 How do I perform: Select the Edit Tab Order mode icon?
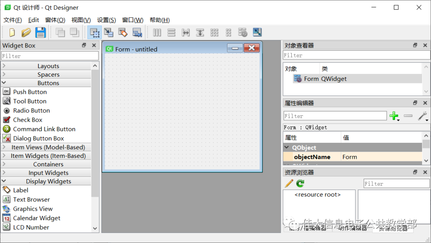click(x=137, y=33)
